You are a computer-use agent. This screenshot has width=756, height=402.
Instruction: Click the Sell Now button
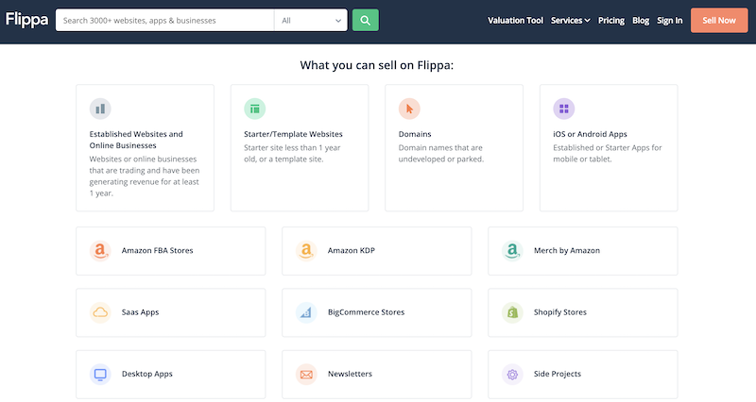pos(719,20)
